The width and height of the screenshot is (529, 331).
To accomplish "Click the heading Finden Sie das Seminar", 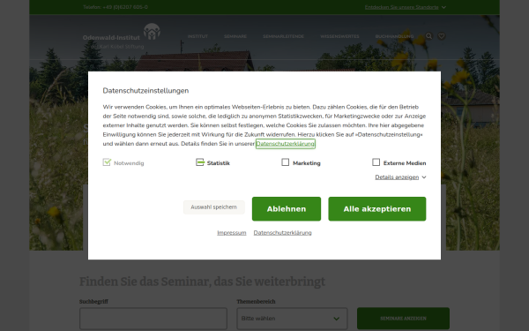I will 203,282.
